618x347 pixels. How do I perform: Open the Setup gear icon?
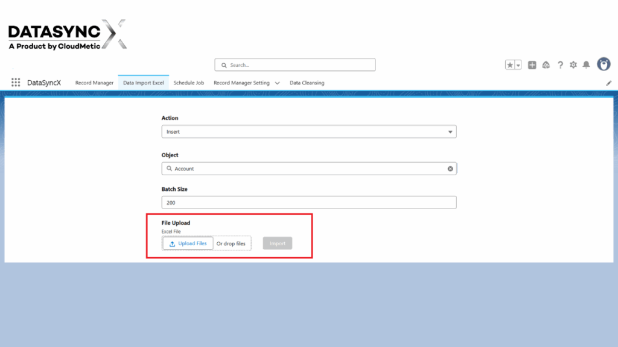point(573,65)
